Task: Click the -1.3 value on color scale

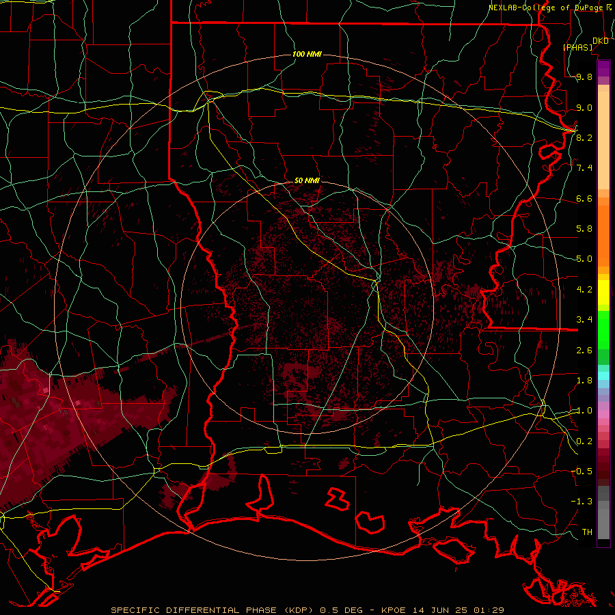Action: pyautogui.click(x=582, y=502)
